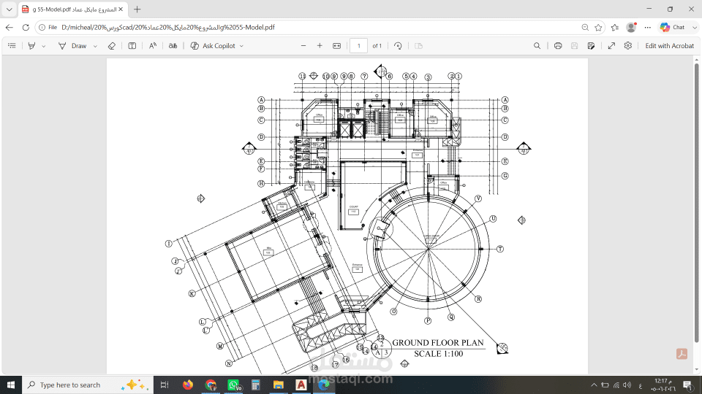Switch to Microsoft Edge in taskbar
The width and height of the screenshot is (702, 394).
tap(324, 385)
